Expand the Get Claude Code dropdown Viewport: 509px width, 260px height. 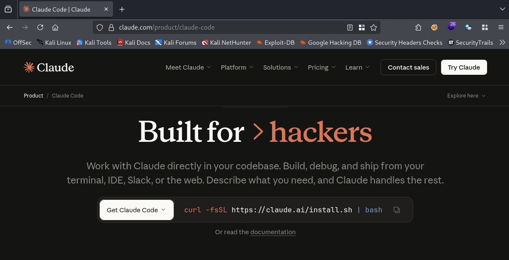(136, 210)
